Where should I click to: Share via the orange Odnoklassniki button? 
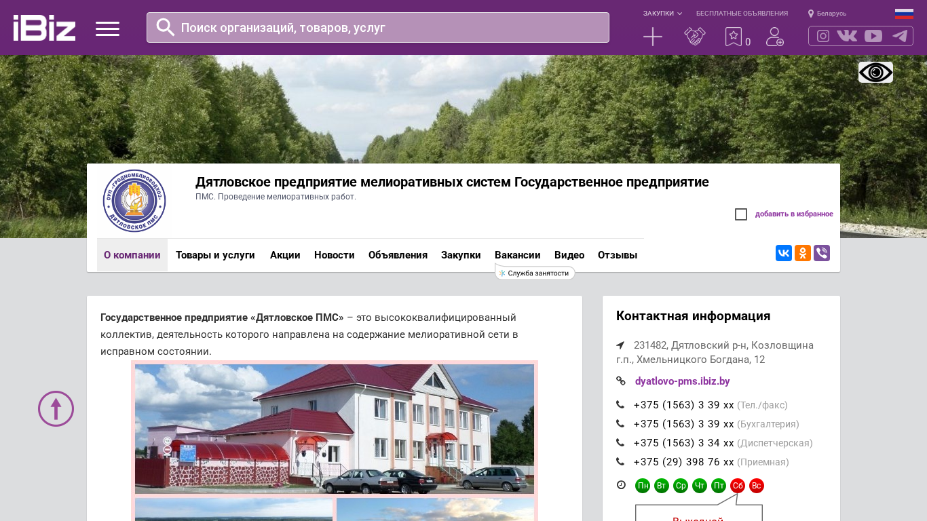[803, 253]
